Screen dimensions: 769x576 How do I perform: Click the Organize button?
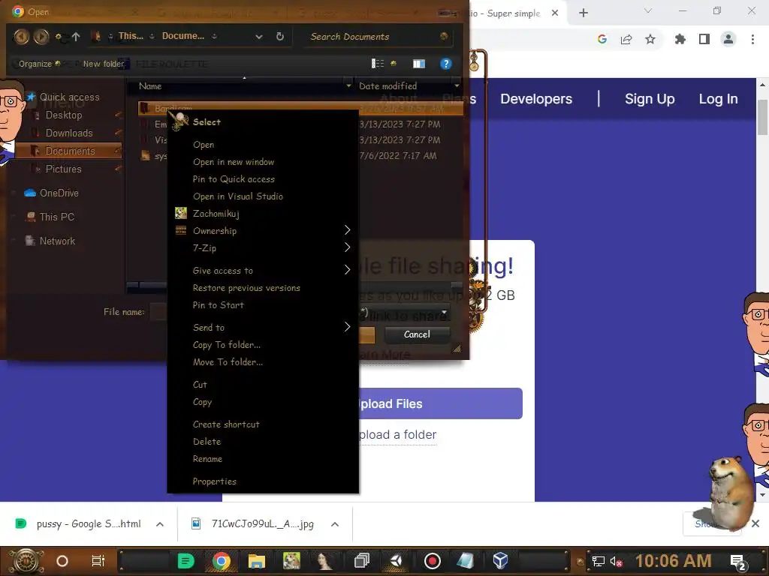pyautogui.click(x=39, y=64)
